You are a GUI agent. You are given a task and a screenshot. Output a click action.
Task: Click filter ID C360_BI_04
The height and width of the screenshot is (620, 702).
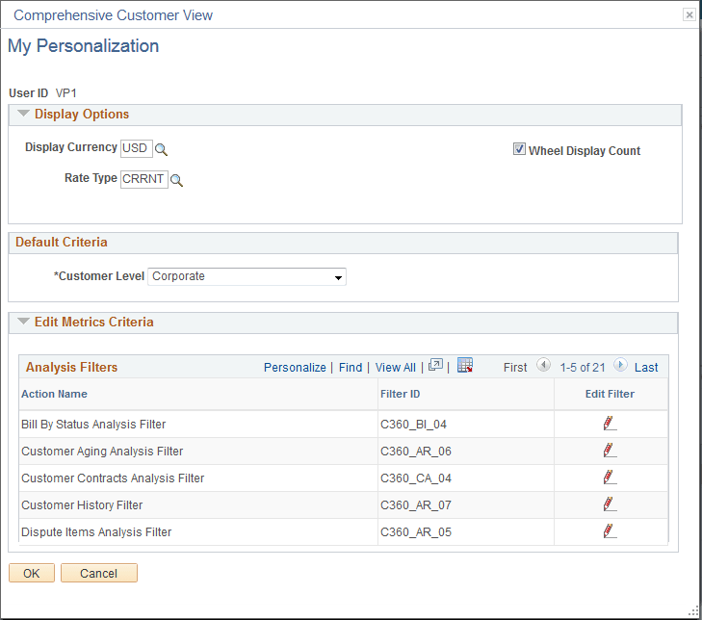tap(413, 425)
